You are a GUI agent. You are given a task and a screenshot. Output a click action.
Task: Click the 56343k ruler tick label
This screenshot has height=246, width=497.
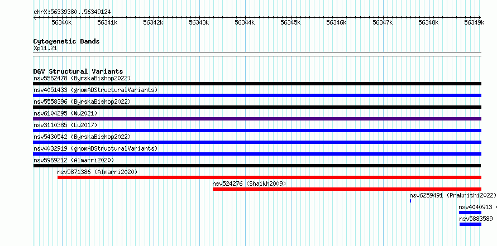199,22
